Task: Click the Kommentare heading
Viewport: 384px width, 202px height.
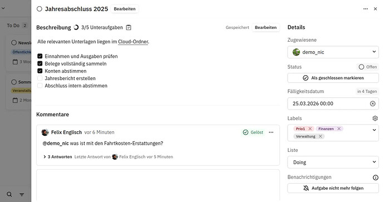Action: 53,114
